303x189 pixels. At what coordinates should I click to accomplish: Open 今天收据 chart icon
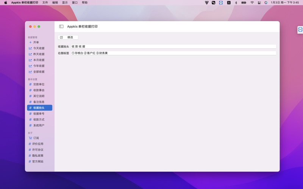click(x=30, y=48)
